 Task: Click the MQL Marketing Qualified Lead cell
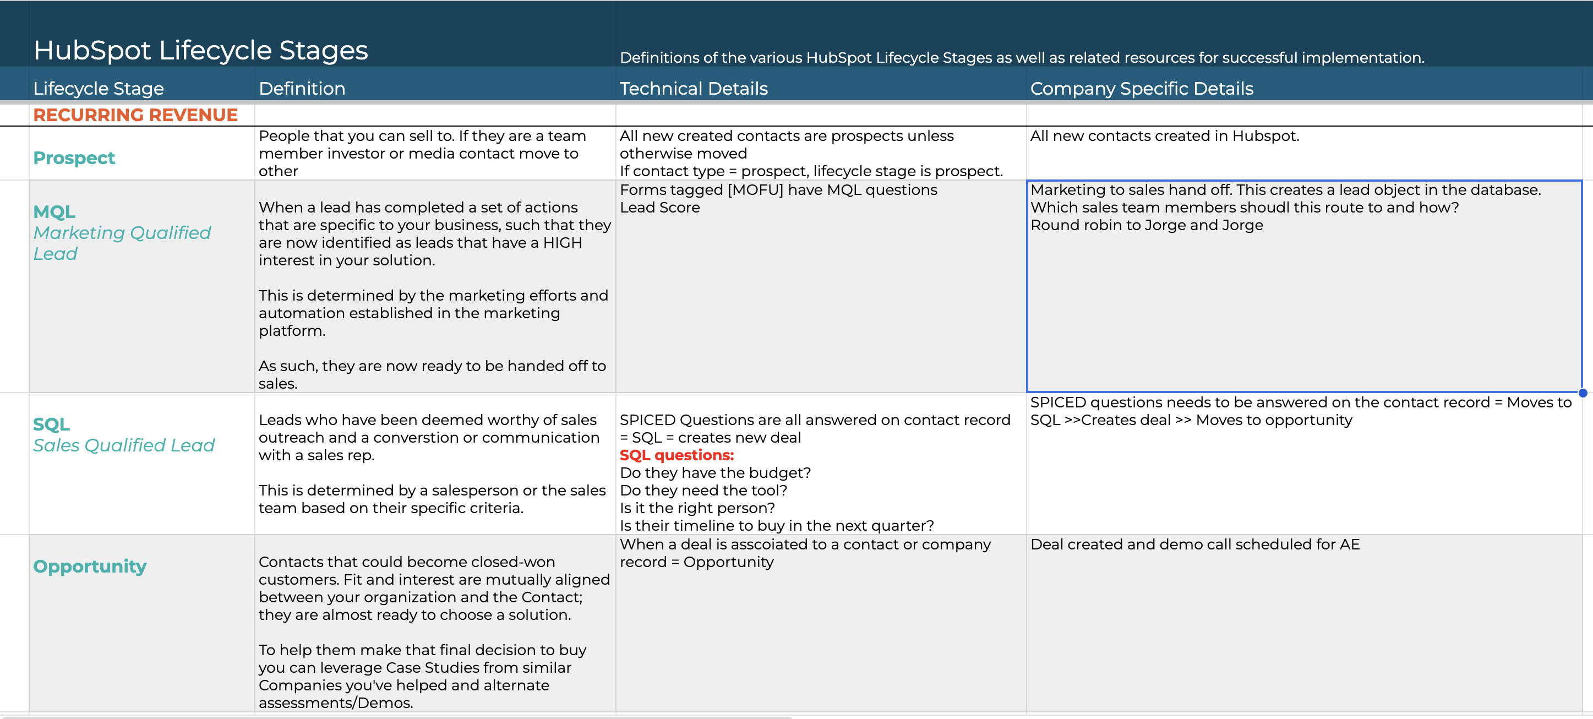coord(122,233)
